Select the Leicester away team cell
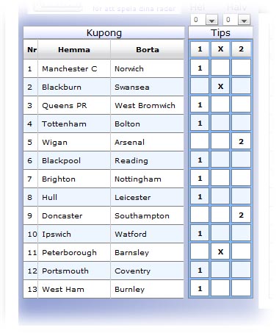 click(147, 197)
